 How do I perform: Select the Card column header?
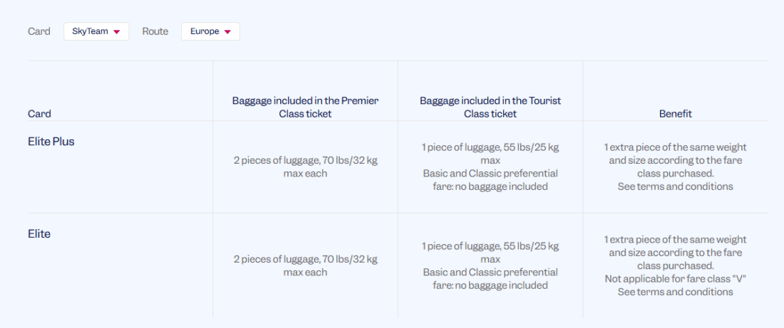(39, 114)
